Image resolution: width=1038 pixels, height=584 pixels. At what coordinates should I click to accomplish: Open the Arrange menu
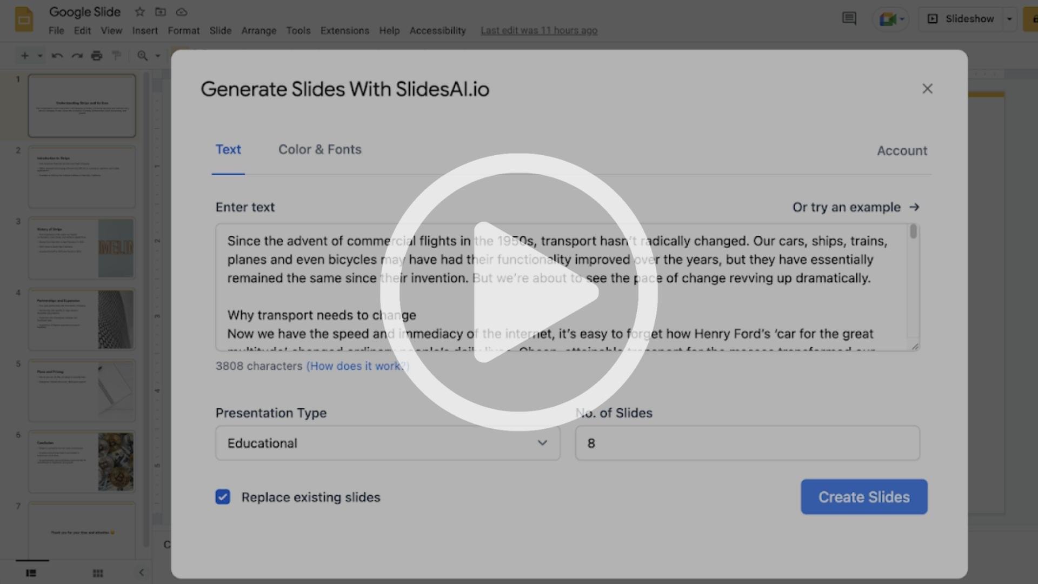(x=259, y=30)
